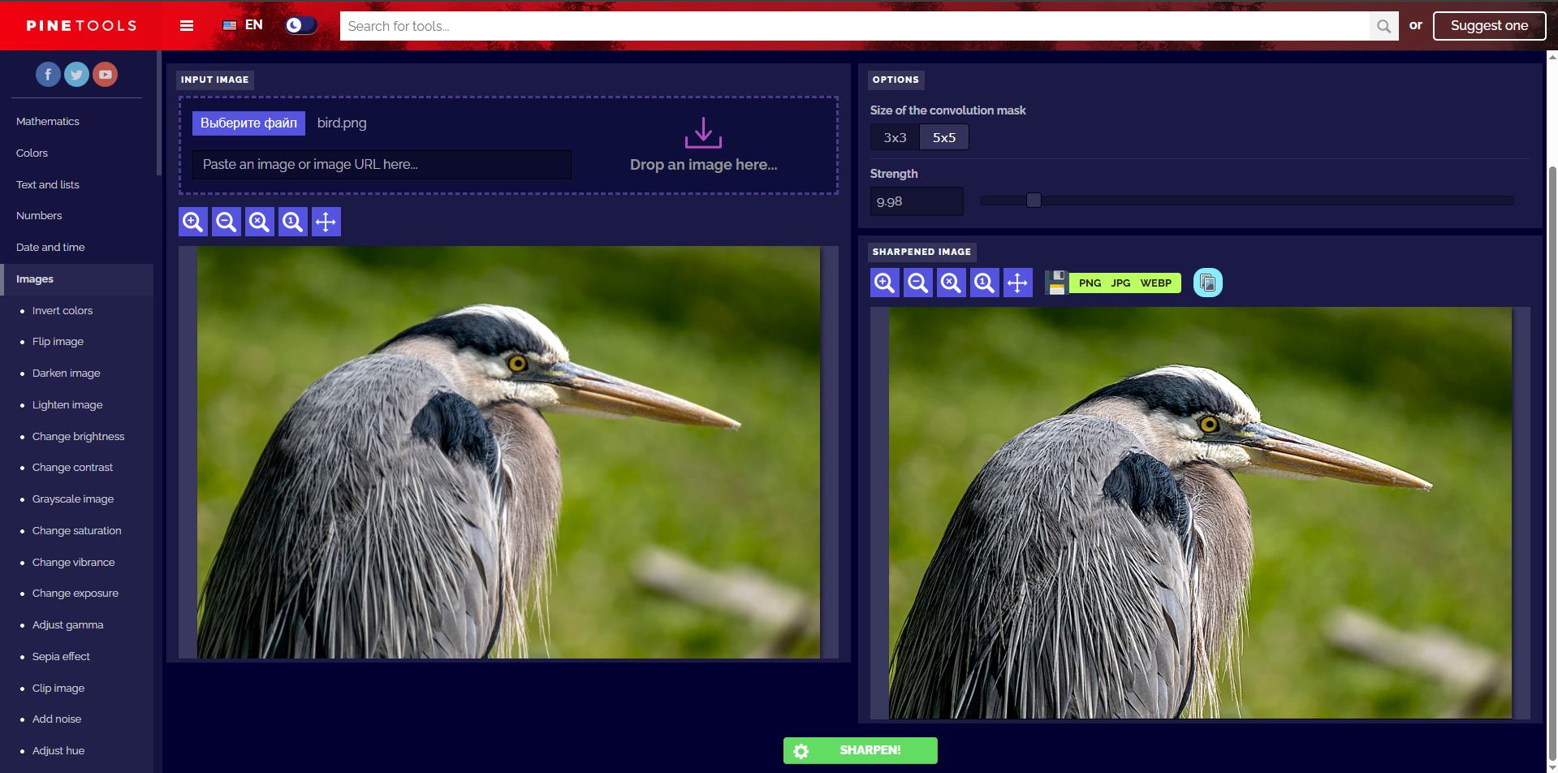
Task: Open the hamburger menu
Action: coord(186,25)
